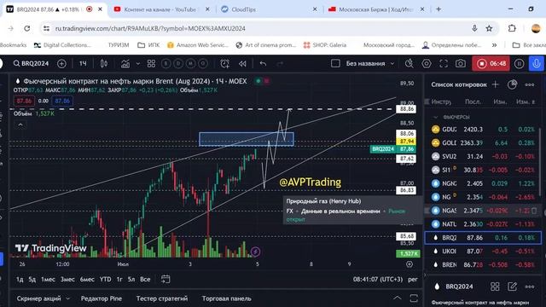
Task: Select YTD date range
Action: tap(106, 279)
